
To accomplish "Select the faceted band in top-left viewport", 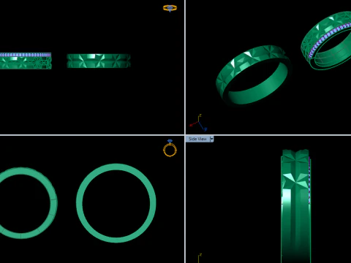I will click(99, 61).
